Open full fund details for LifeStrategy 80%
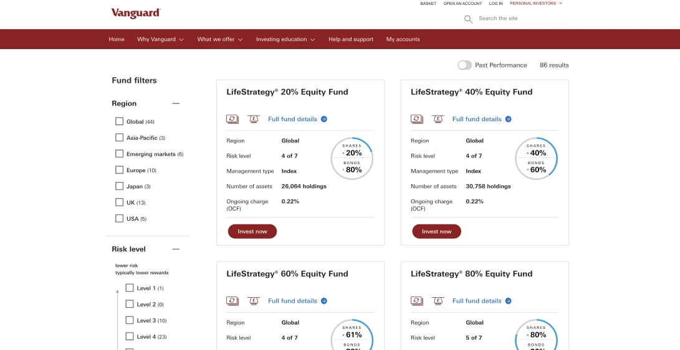 482,301
